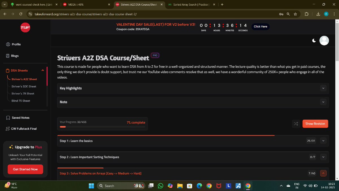Open Microsoft Store from taskbar
This screenshot has width=339, height=191.
[x=190, y=186]
